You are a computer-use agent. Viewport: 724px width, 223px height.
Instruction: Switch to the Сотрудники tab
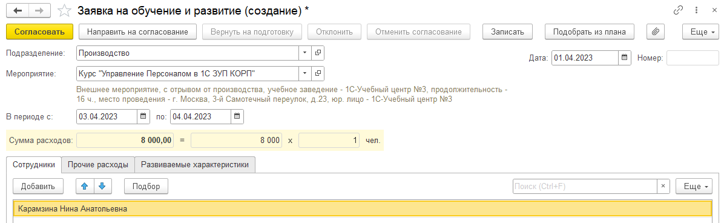pos(34,165)
